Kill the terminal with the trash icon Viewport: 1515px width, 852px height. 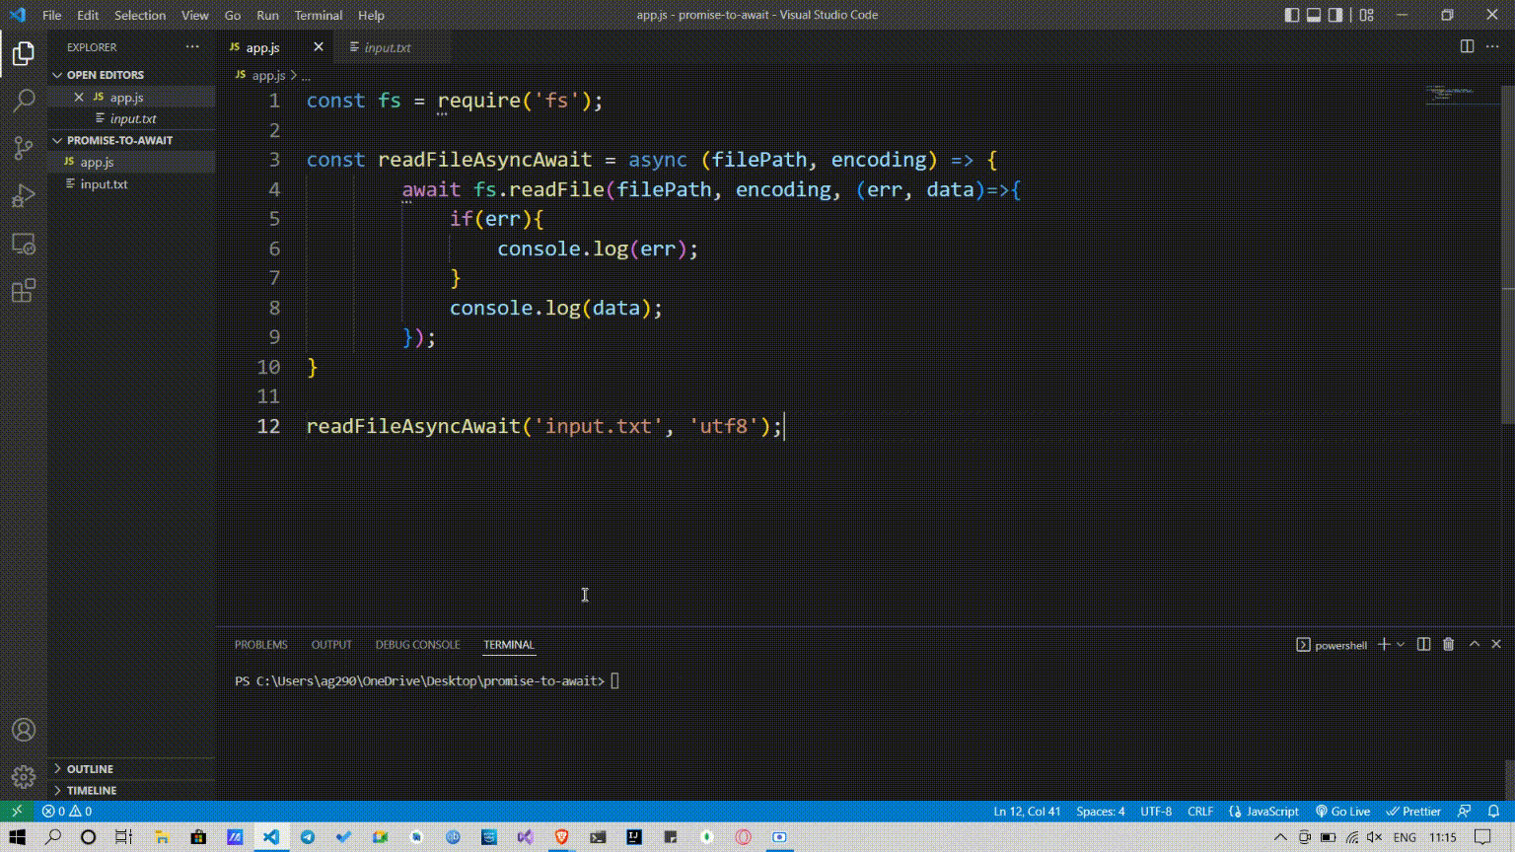(x=1447, y=644)
